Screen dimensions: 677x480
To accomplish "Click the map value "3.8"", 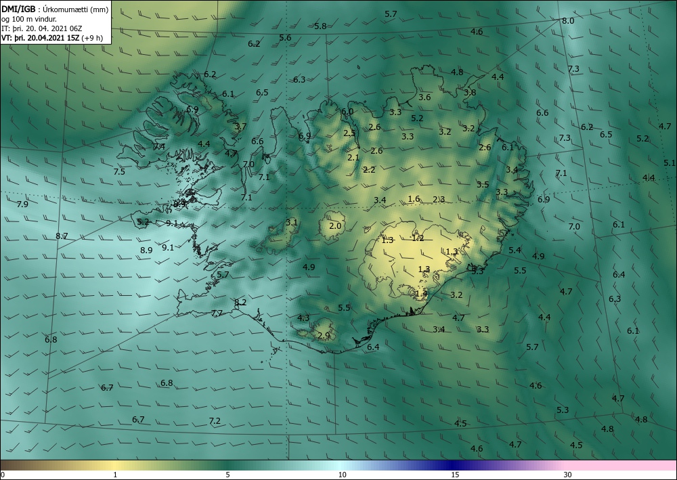I will click(x=470, y=92).
